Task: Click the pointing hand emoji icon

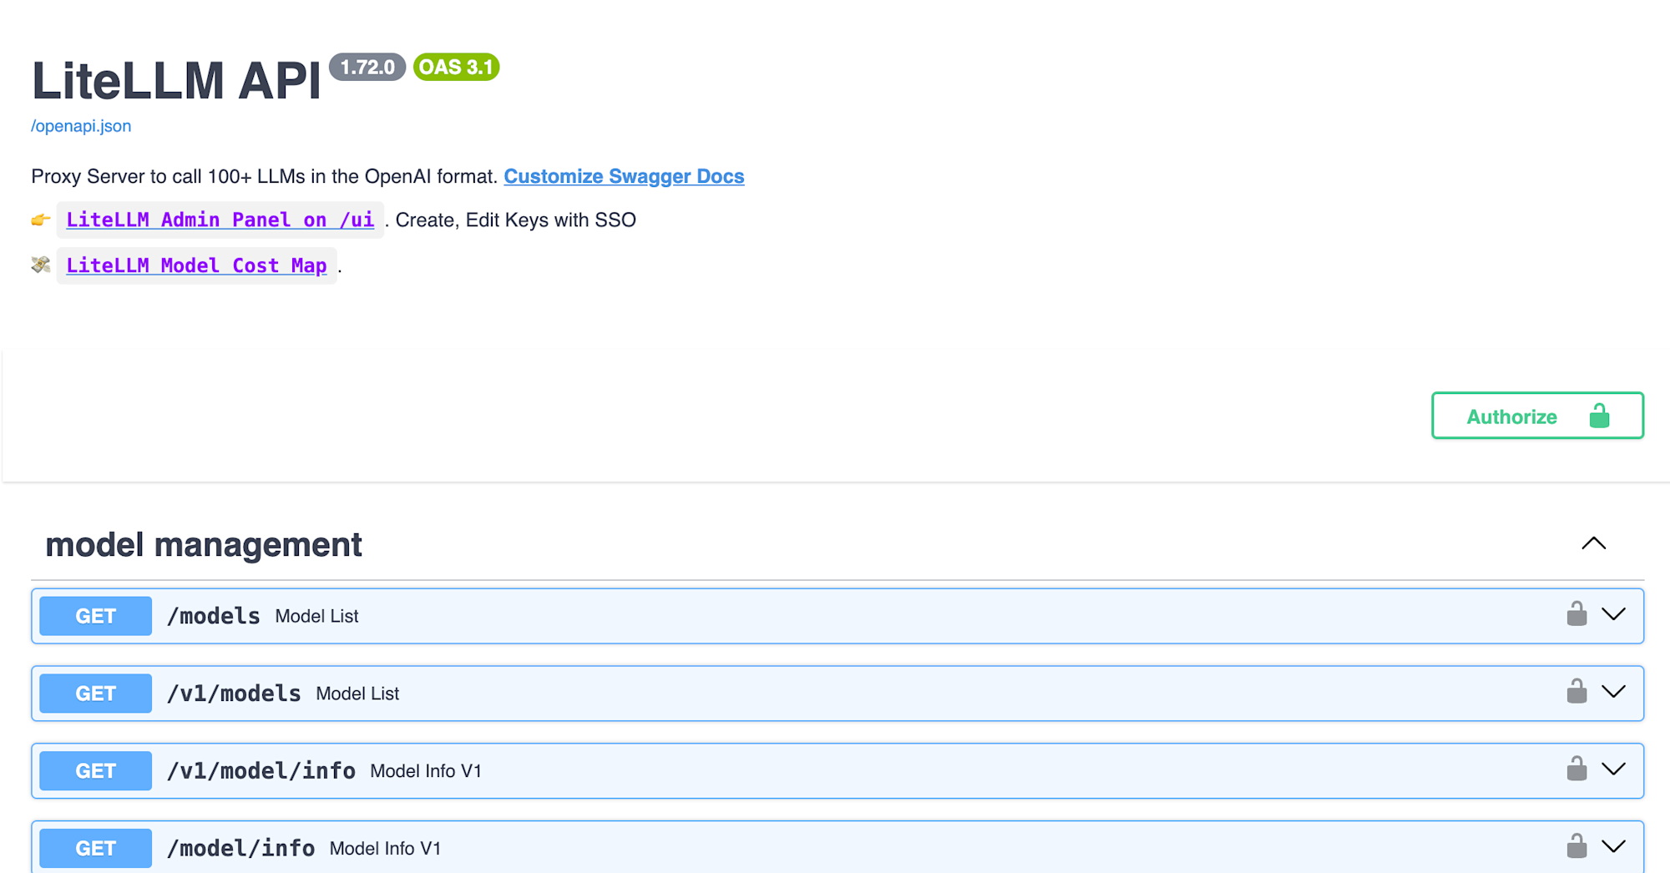Action: pyautogui.click(x=41, y=220)
